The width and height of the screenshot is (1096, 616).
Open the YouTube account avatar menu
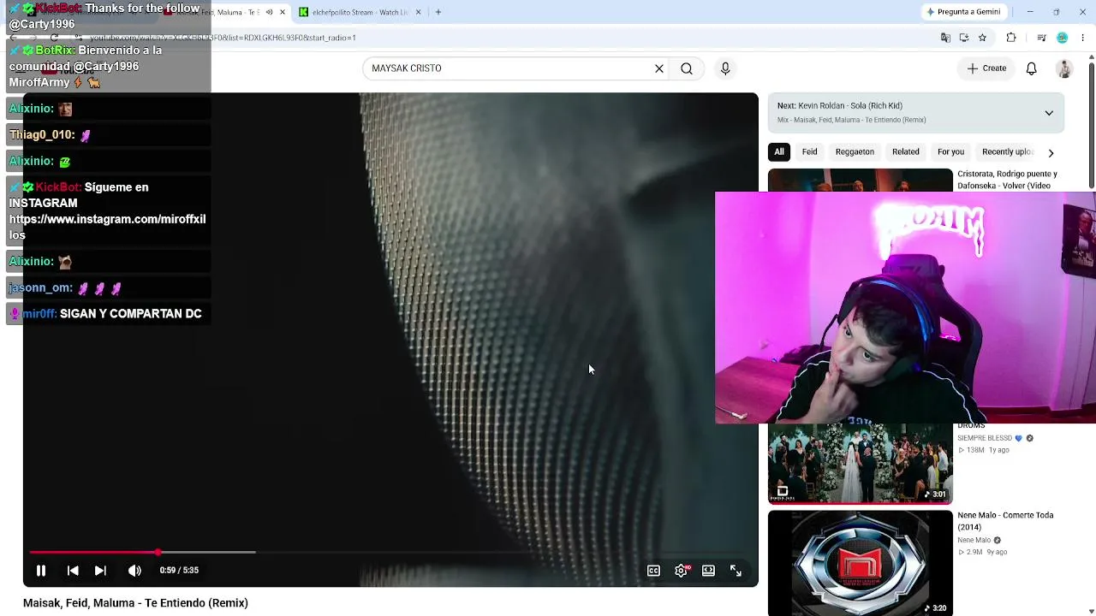[x=1064, y=68]
